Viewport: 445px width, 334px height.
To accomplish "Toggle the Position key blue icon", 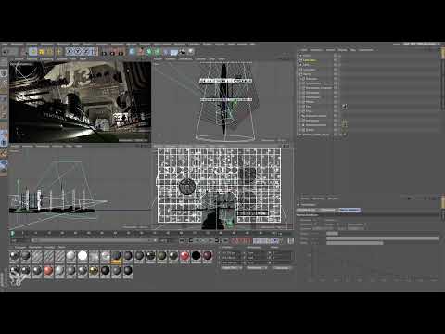I will coord(257,240).
